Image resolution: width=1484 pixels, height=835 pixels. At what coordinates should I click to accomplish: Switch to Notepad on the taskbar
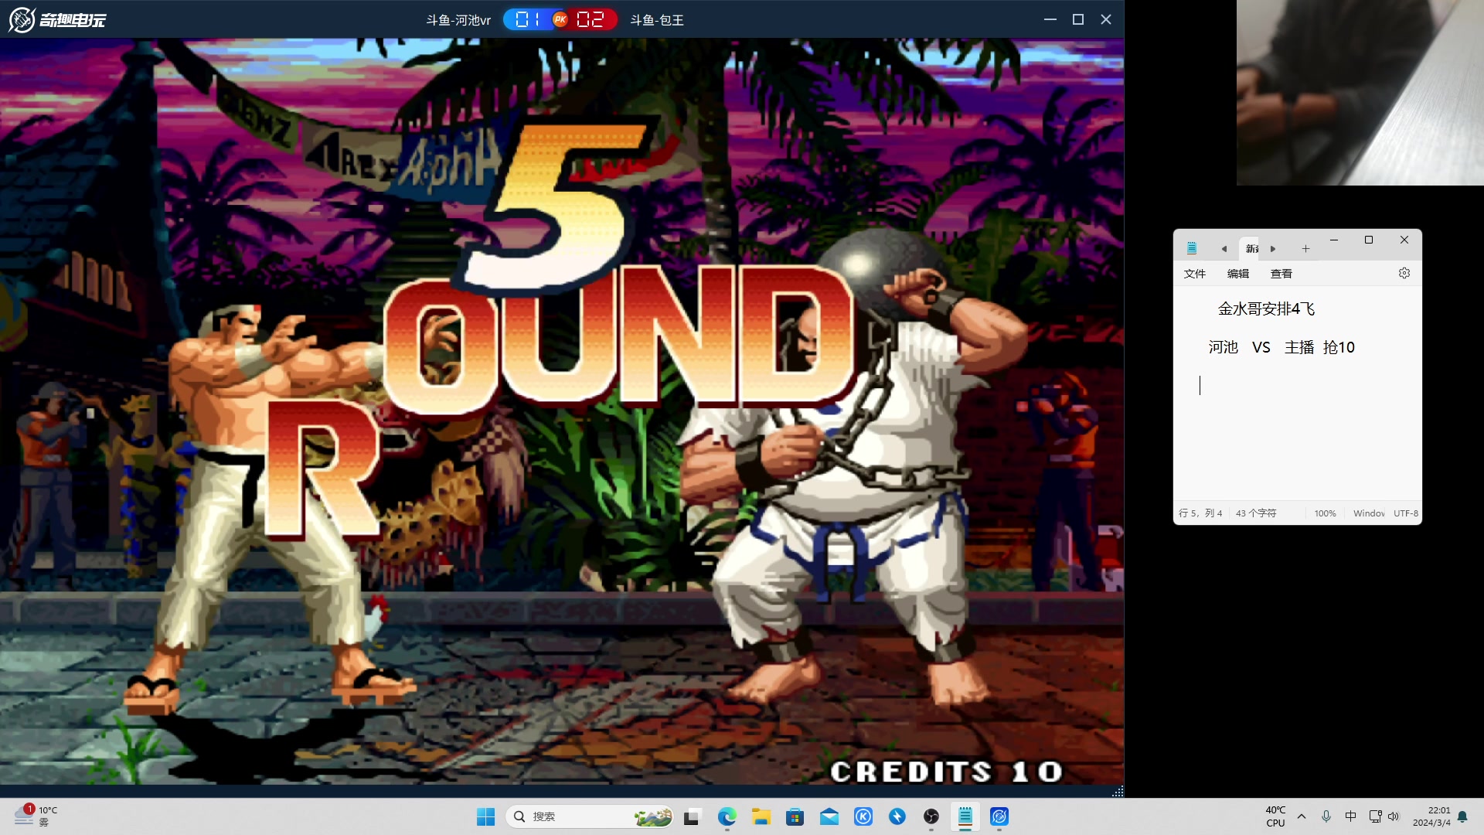pos(965,816)
